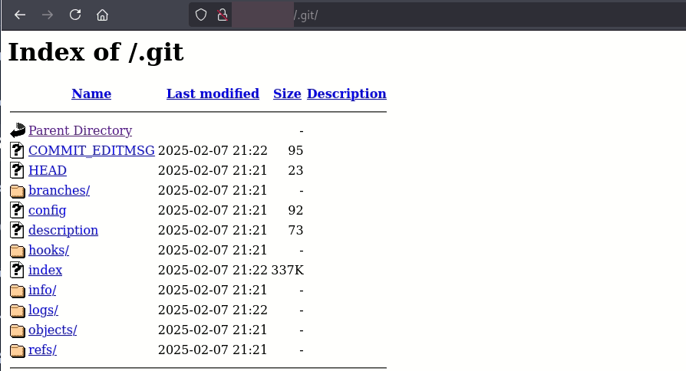
Task: Open the COMMIT_EDITMSG file link
Action: tap(91, 150)
